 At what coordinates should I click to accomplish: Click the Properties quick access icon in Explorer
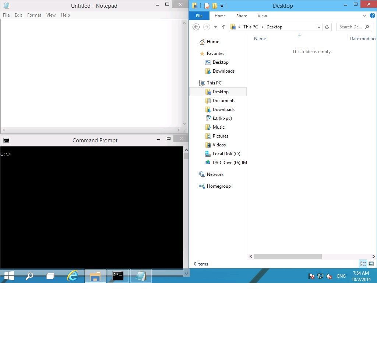(x=207, y=6)
